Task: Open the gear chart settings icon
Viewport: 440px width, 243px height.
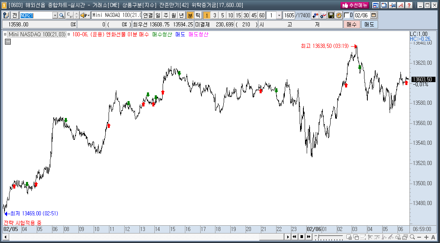Action: coord(339,15)
